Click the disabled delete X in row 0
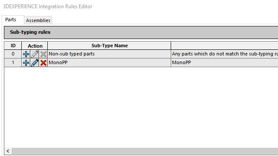The height and width of the screenshot is (156, 278). coord(43,54)
